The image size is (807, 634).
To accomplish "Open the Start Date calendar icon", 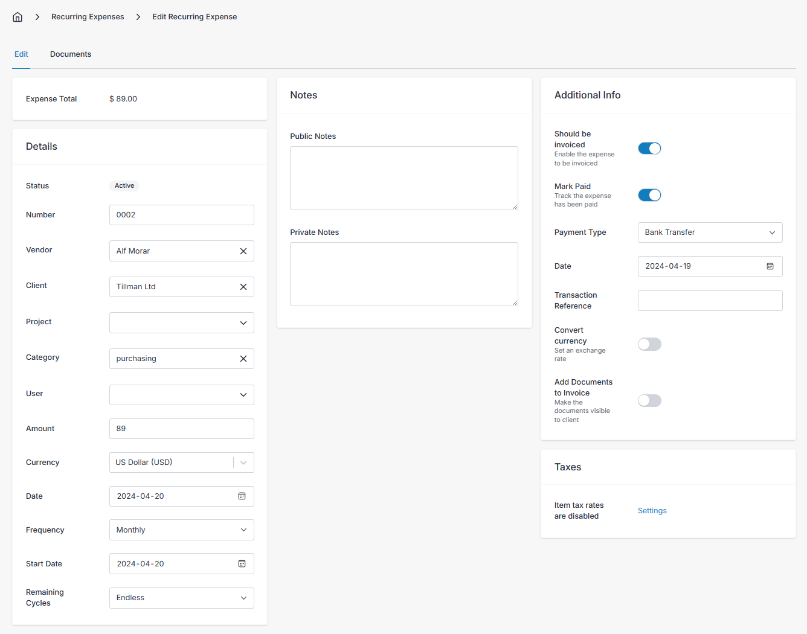I will pyautogui.click(x=242, y=563).
